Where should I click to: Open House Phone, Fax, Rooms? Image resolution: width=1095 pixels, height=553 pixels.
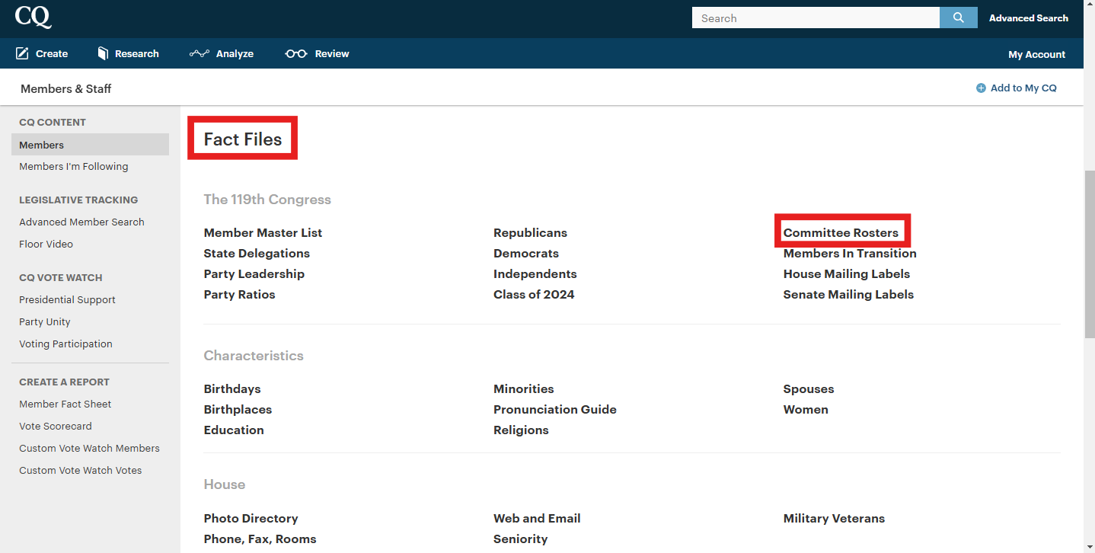click(x=260, y=539)
